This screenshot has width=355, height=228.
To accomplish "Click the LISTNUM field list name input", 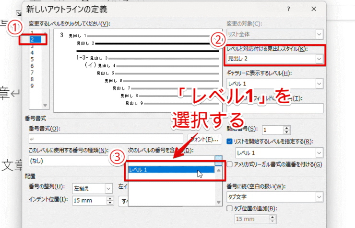I will click(x=275, y=108).
